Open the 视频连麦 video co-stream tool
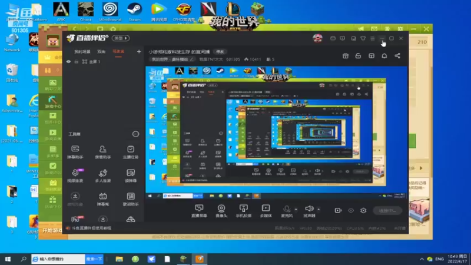Viewport: 471px width, 265px height. 75,175
